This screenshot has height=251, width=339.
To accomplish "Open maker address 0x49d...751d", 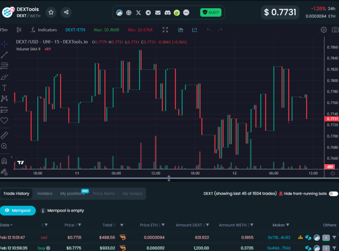I will 279,248.
